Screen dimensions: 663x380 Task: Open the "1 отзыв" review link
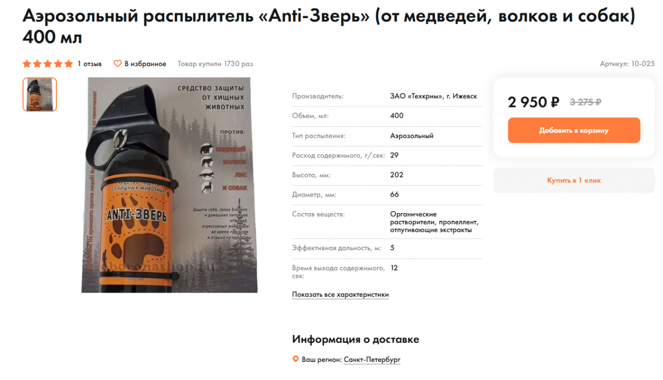(x=90, y=64)
